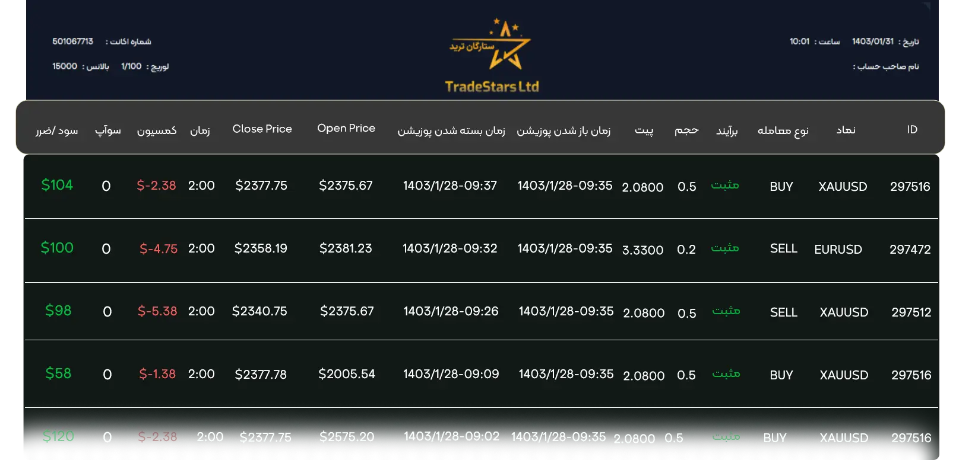956x460 pixels.
Task: Click the زمان باز شدن پوزیشن header
Action: point(563,130)
